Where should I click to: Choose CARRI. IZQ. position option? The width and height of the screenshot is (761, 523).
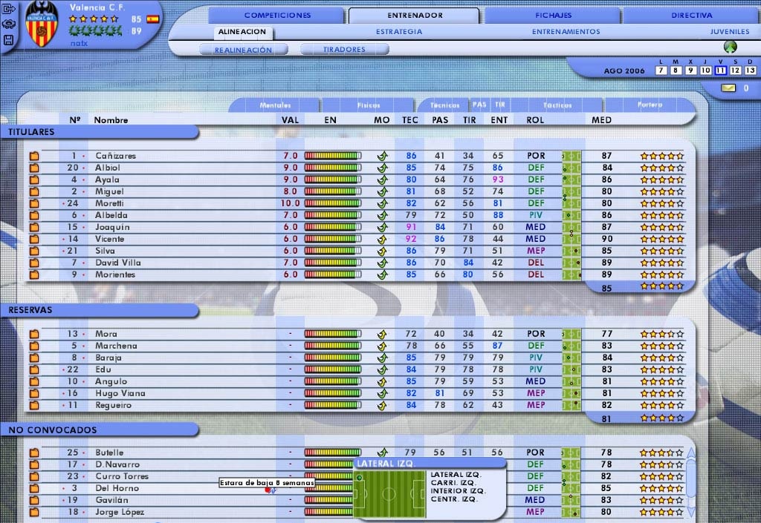pos(453,483)
